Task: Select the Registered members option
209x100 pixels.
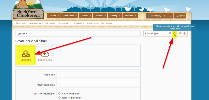Action: [x=59, y=98]
